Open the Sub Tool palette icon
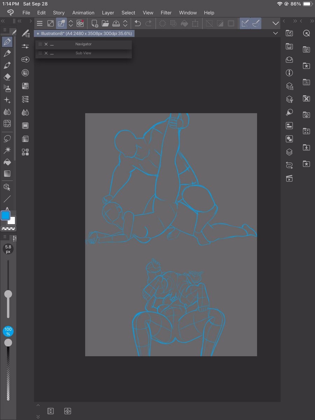Screen dimensions: 315x420 (25, 33)
